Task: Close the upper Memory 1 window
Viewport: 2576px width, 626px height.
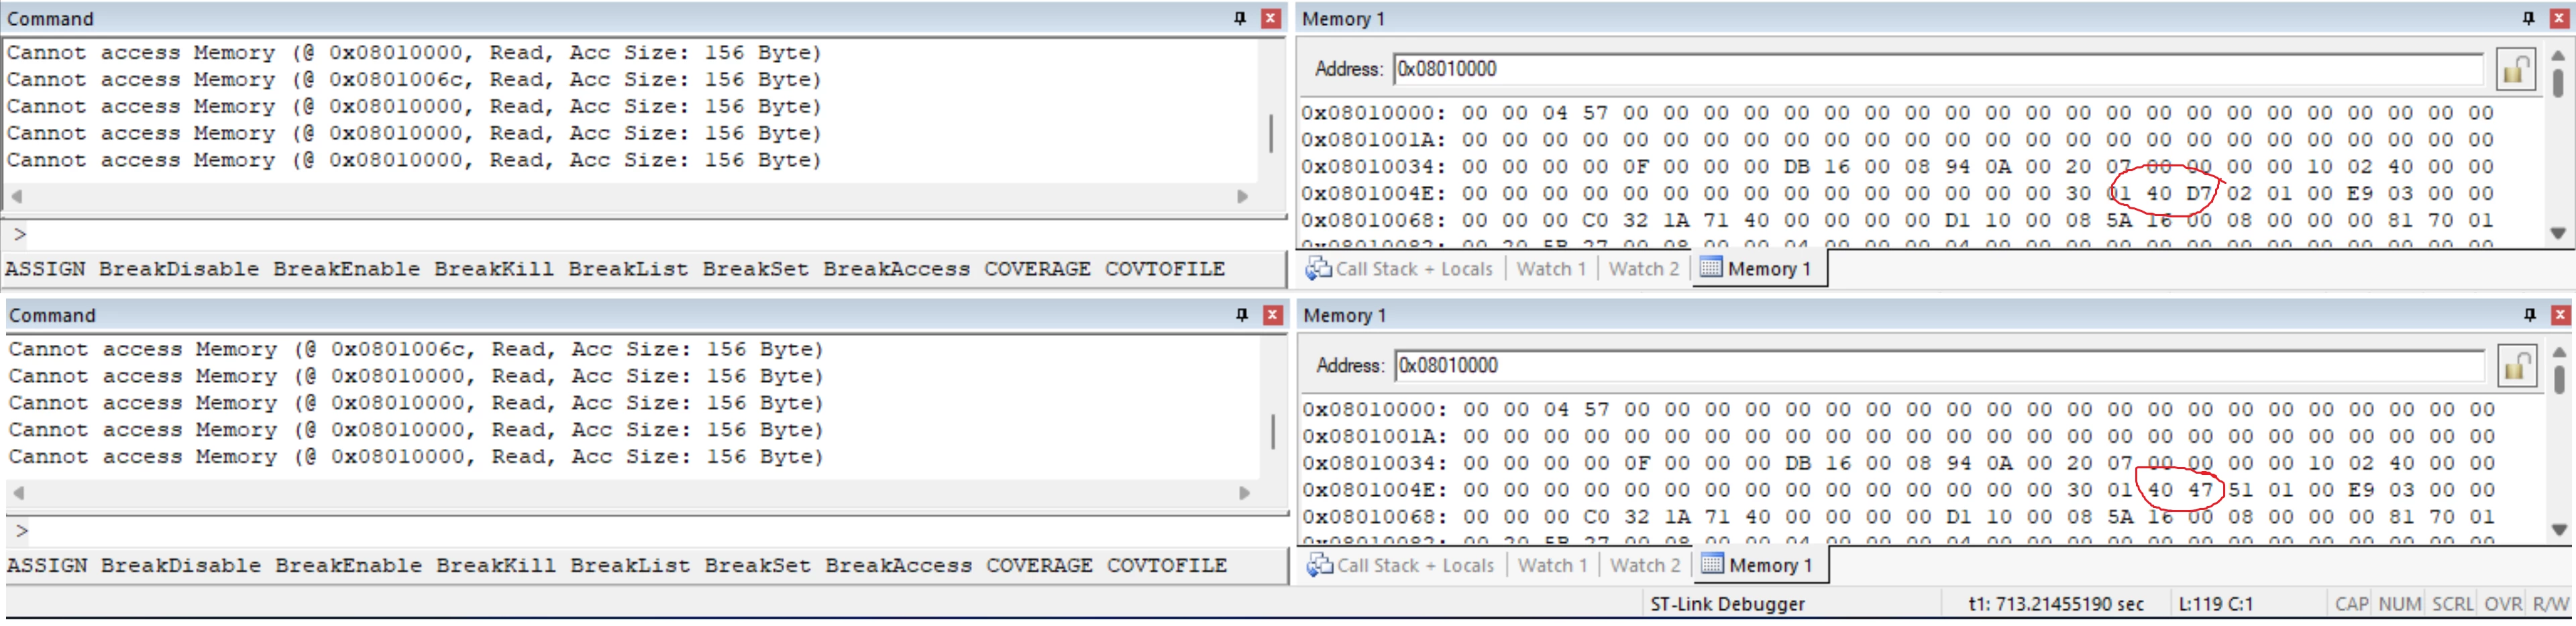Action: click(x=2560, y=18)
